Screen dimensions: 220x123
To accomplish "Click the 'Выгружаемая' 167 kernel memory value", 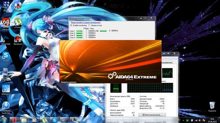I will [x=133, y=113].
